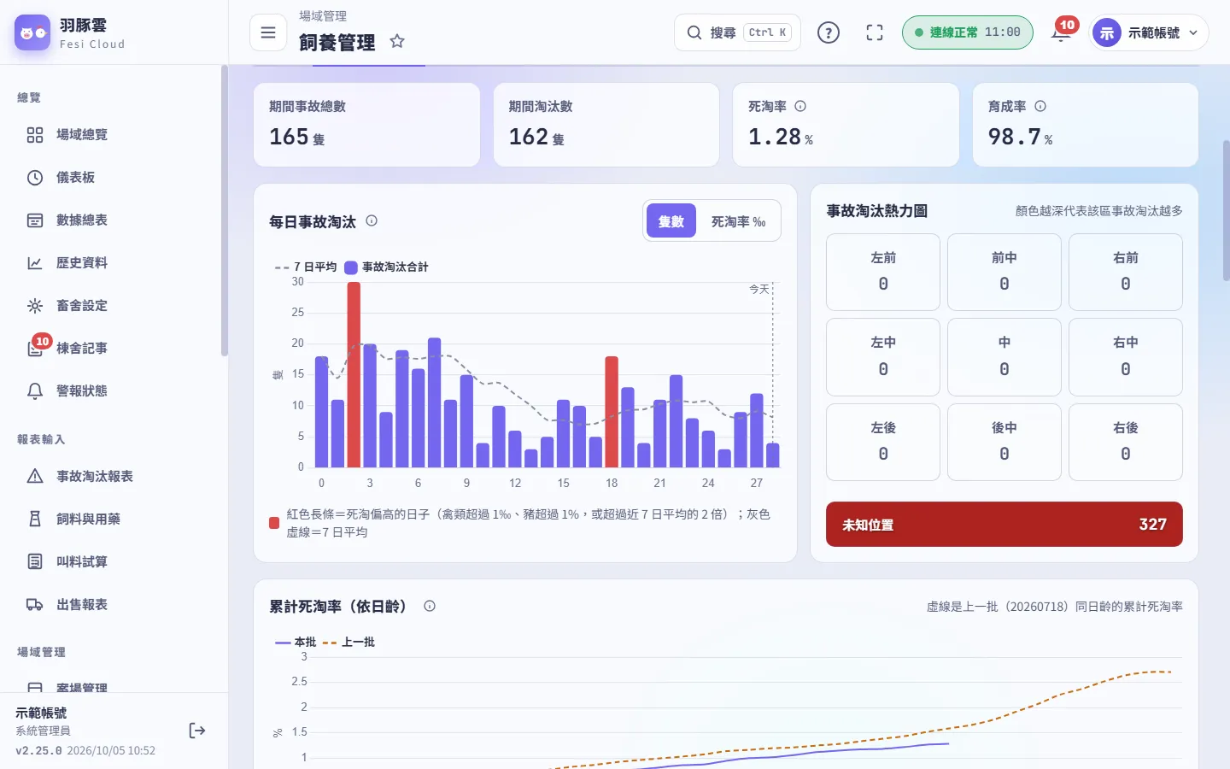This screenshot has width=1230, height=769.
Task: Click the 期間事故總數 165 card
Action: pyautogui.click(x=366, y=125)
